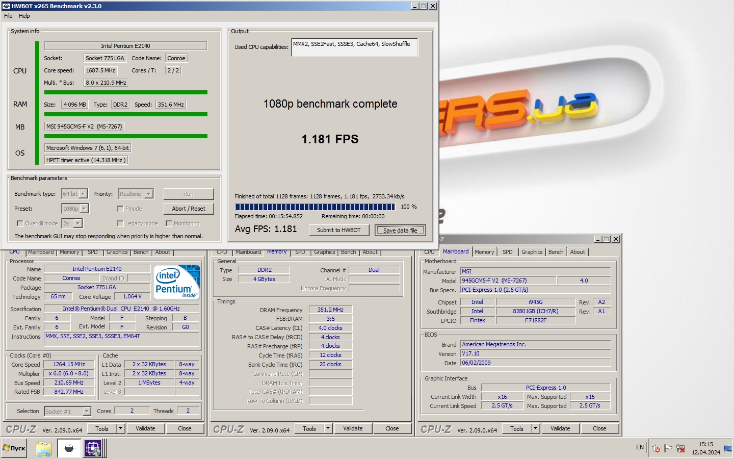Open the Windows Explorer folder taskbar icon
The height and width of the screenshot is (459, 734).
44,448
